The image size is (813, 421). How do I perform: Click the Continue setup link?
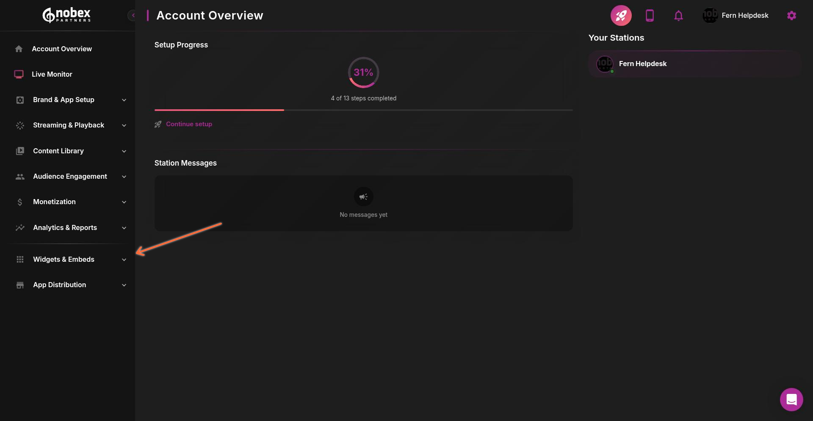[189, 124]
